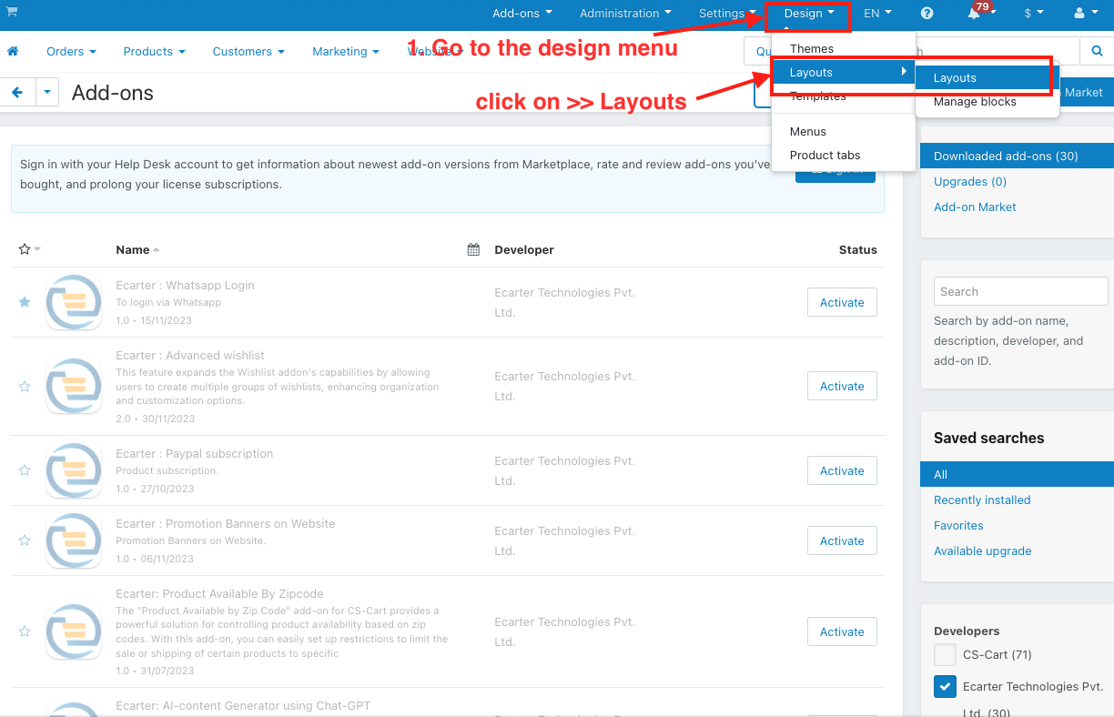Open the Administration dropdown menu
Viewport: 1114px width, 717px height.
click(x=625, y=14)
